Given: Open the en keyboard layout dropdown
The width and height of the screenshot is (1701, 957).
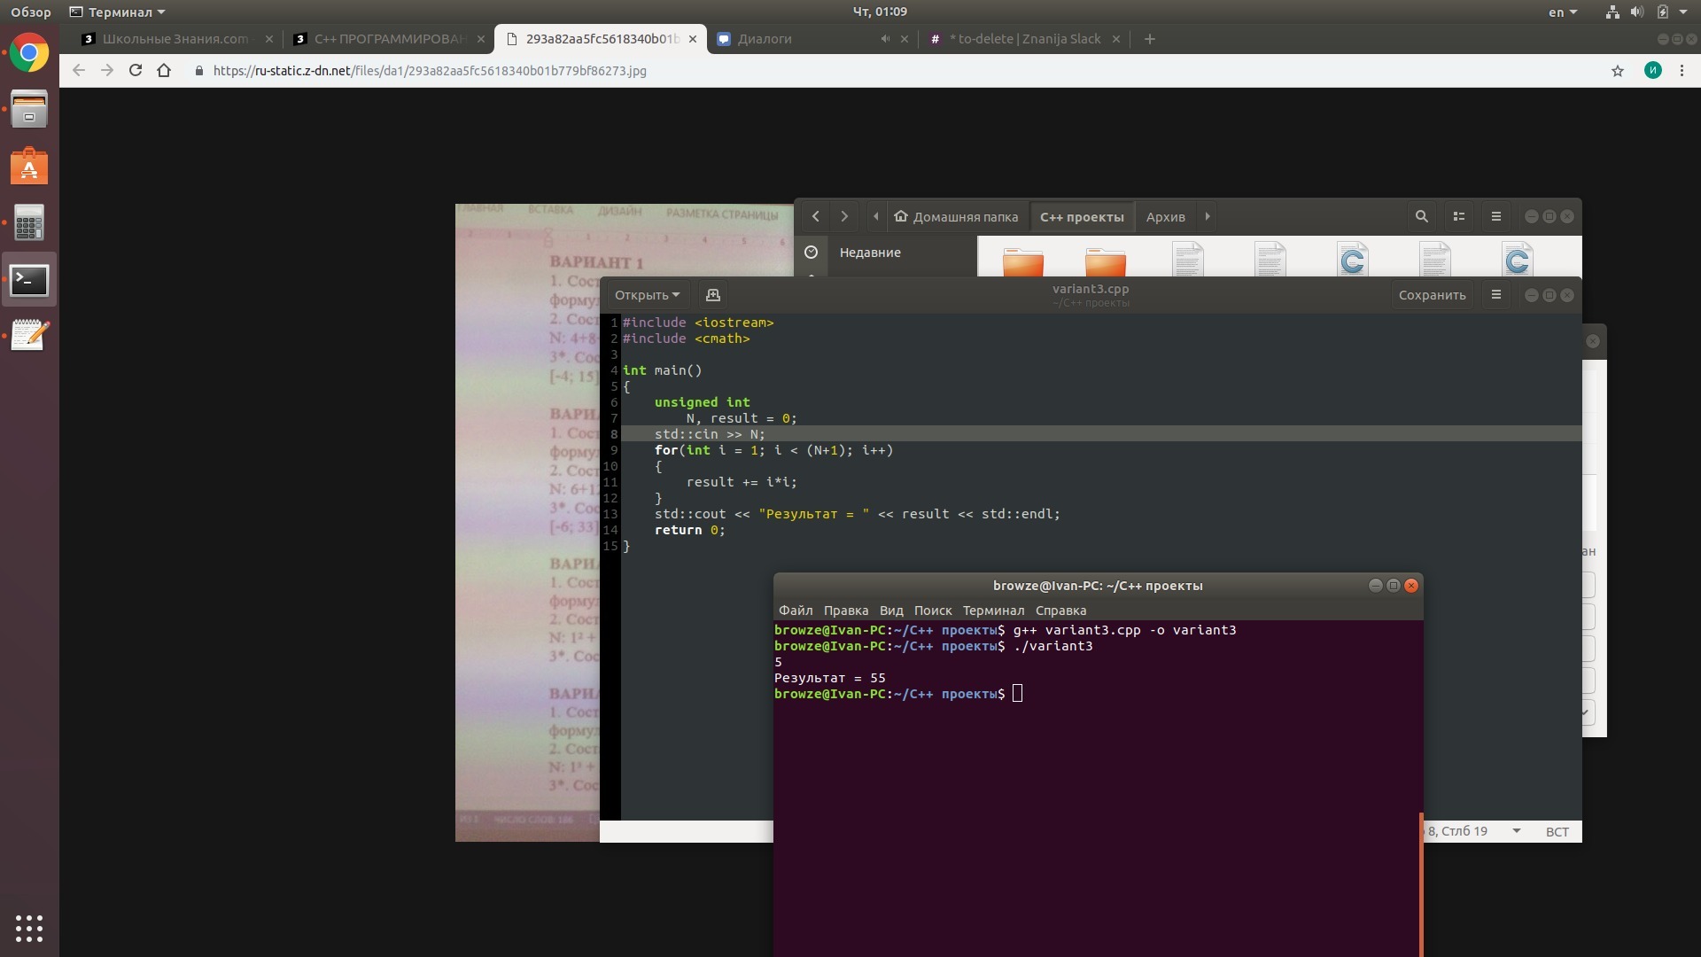Looking at the screenshot, I should click(x=1563, y=12).
